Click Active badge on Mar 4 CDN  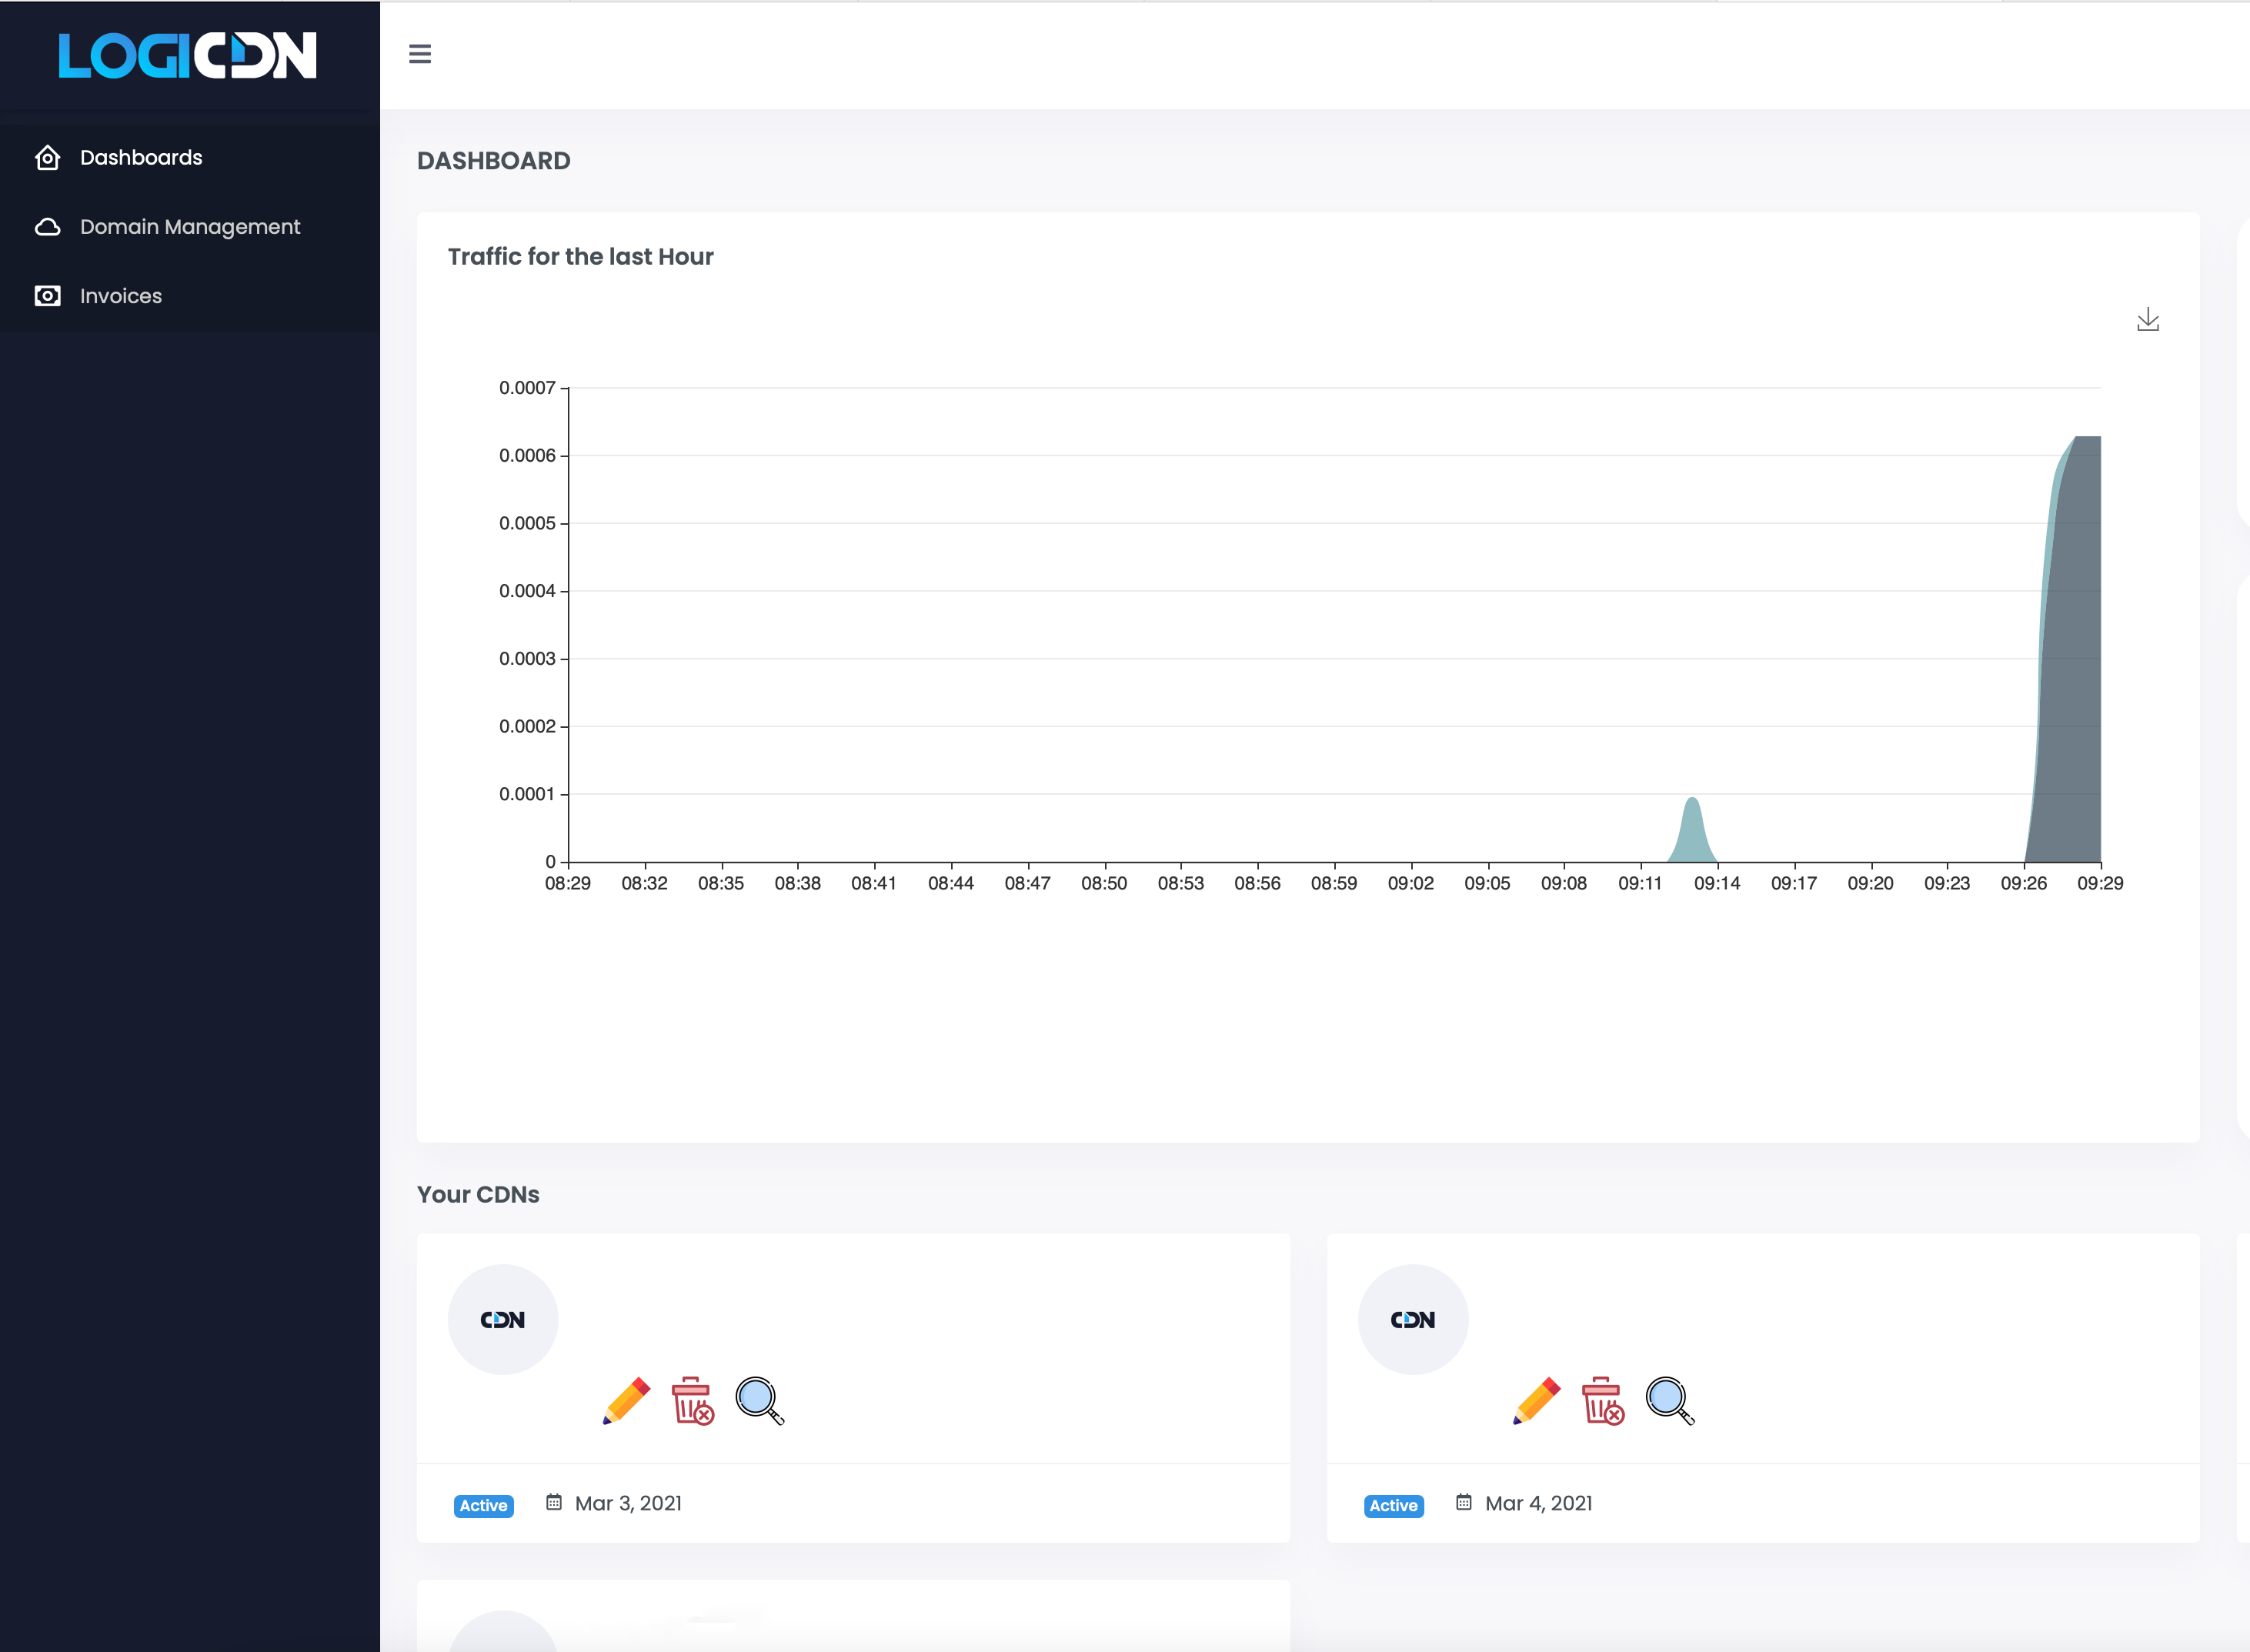pyautogui.click(x=1394, y=1506)
